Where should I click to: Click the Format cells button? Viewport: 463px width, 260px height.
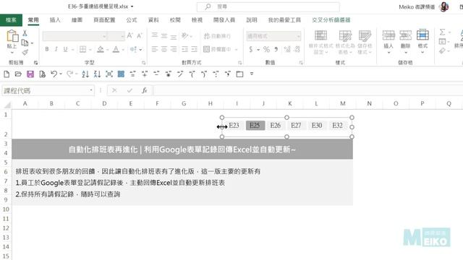click(422, 42)
